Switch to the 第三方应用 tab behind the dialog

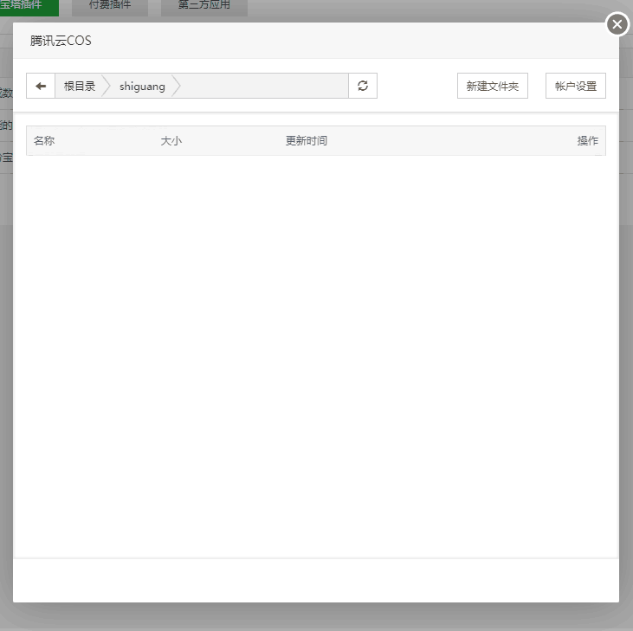pos(204,6)
